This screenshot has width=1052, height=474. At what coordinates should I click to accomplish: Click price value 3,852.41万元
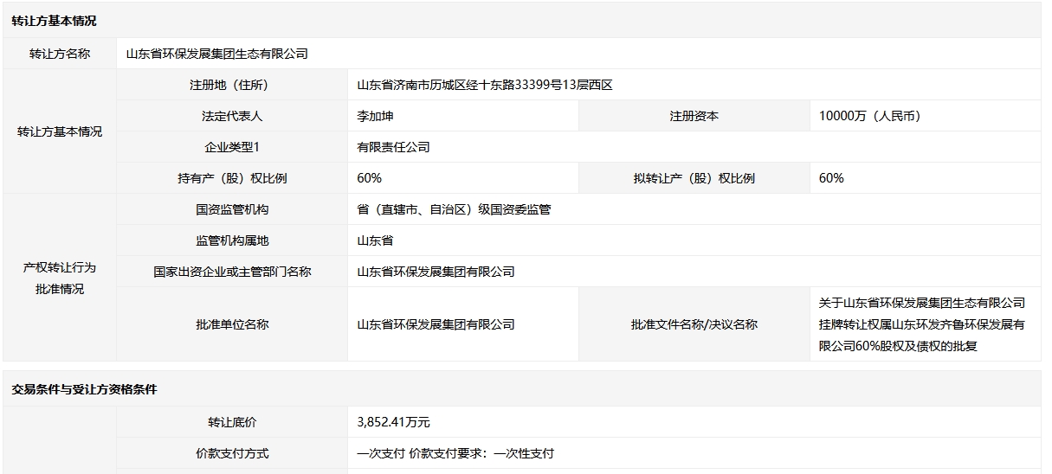[393, 422]
